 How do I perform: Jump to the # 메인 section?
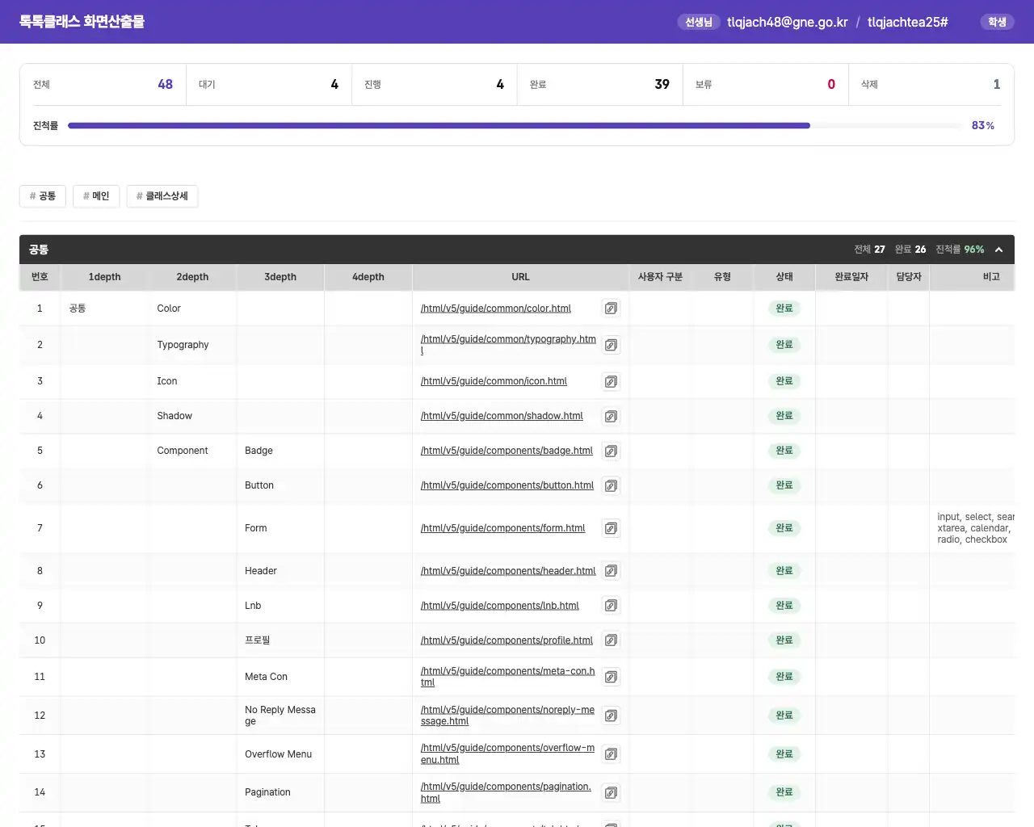(96, 196)
